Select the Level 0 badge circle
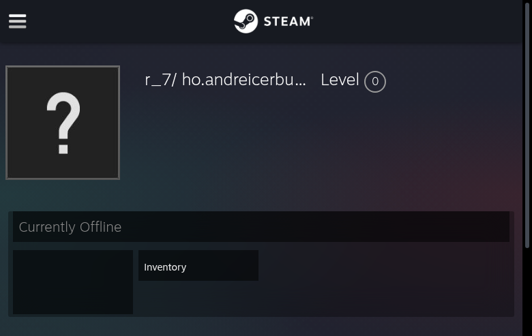The height and width of the screenshot is (336, 532). coord(375,81)
